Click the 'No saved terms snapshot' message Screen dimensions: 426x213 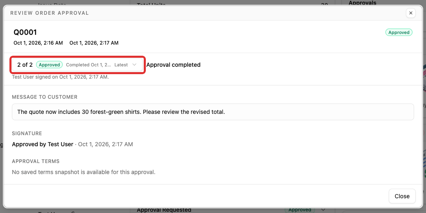84,172
